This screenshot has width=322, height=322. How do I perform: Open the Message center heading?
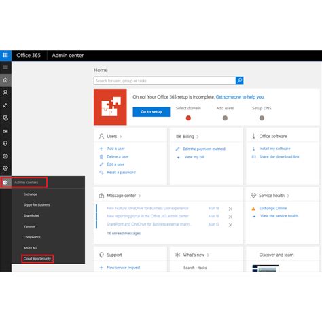tap(122, 196)
